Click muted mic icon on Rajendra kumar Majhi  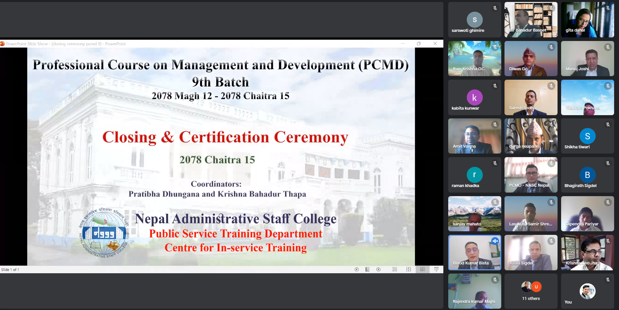pos(495,280)
